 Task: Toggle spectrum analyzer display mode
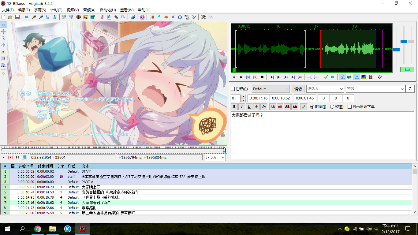coord(364,77)
